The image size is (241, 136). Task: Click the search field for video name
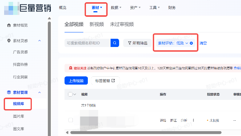point(87,43)
